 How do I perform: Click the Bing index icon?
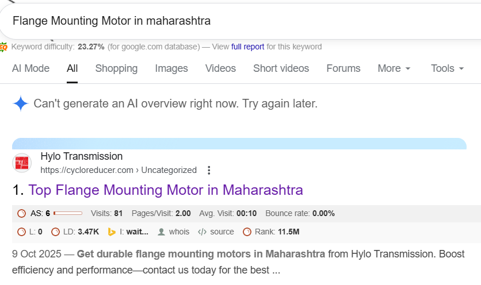tap(112, 232)
